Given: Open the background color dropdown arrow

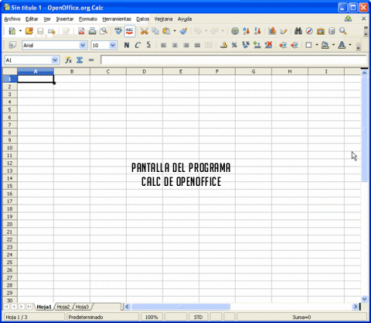Looking at the screenshot, I should tap(333, 46).
